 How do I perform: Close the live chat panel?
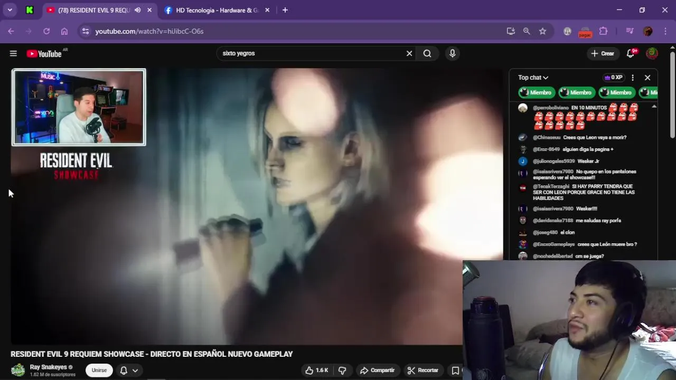647,78
